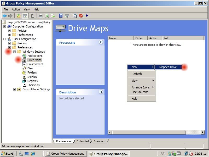Expand Preferences under Computer Configuration

pyautogui.click(x=9, y=35)
